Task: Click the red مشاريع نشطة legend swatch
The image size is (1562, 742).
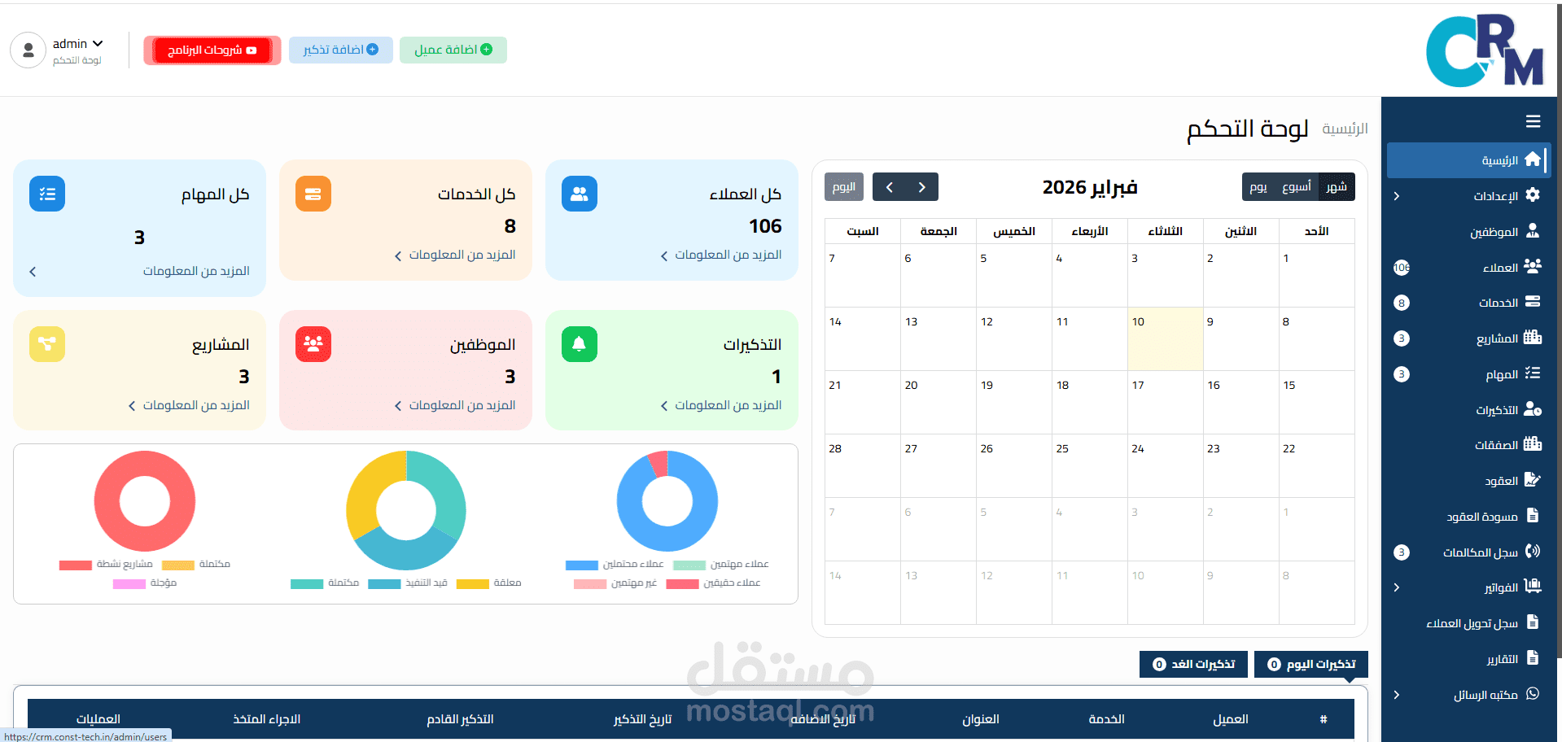Action: click(x=75, y=565)
